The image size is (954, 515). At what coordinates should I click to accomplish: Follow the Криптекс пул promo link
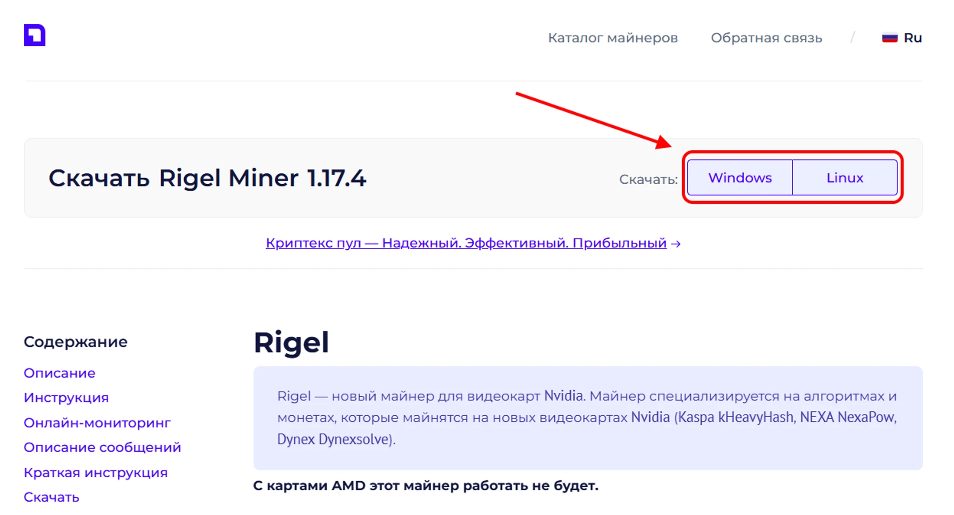(466, 243)
